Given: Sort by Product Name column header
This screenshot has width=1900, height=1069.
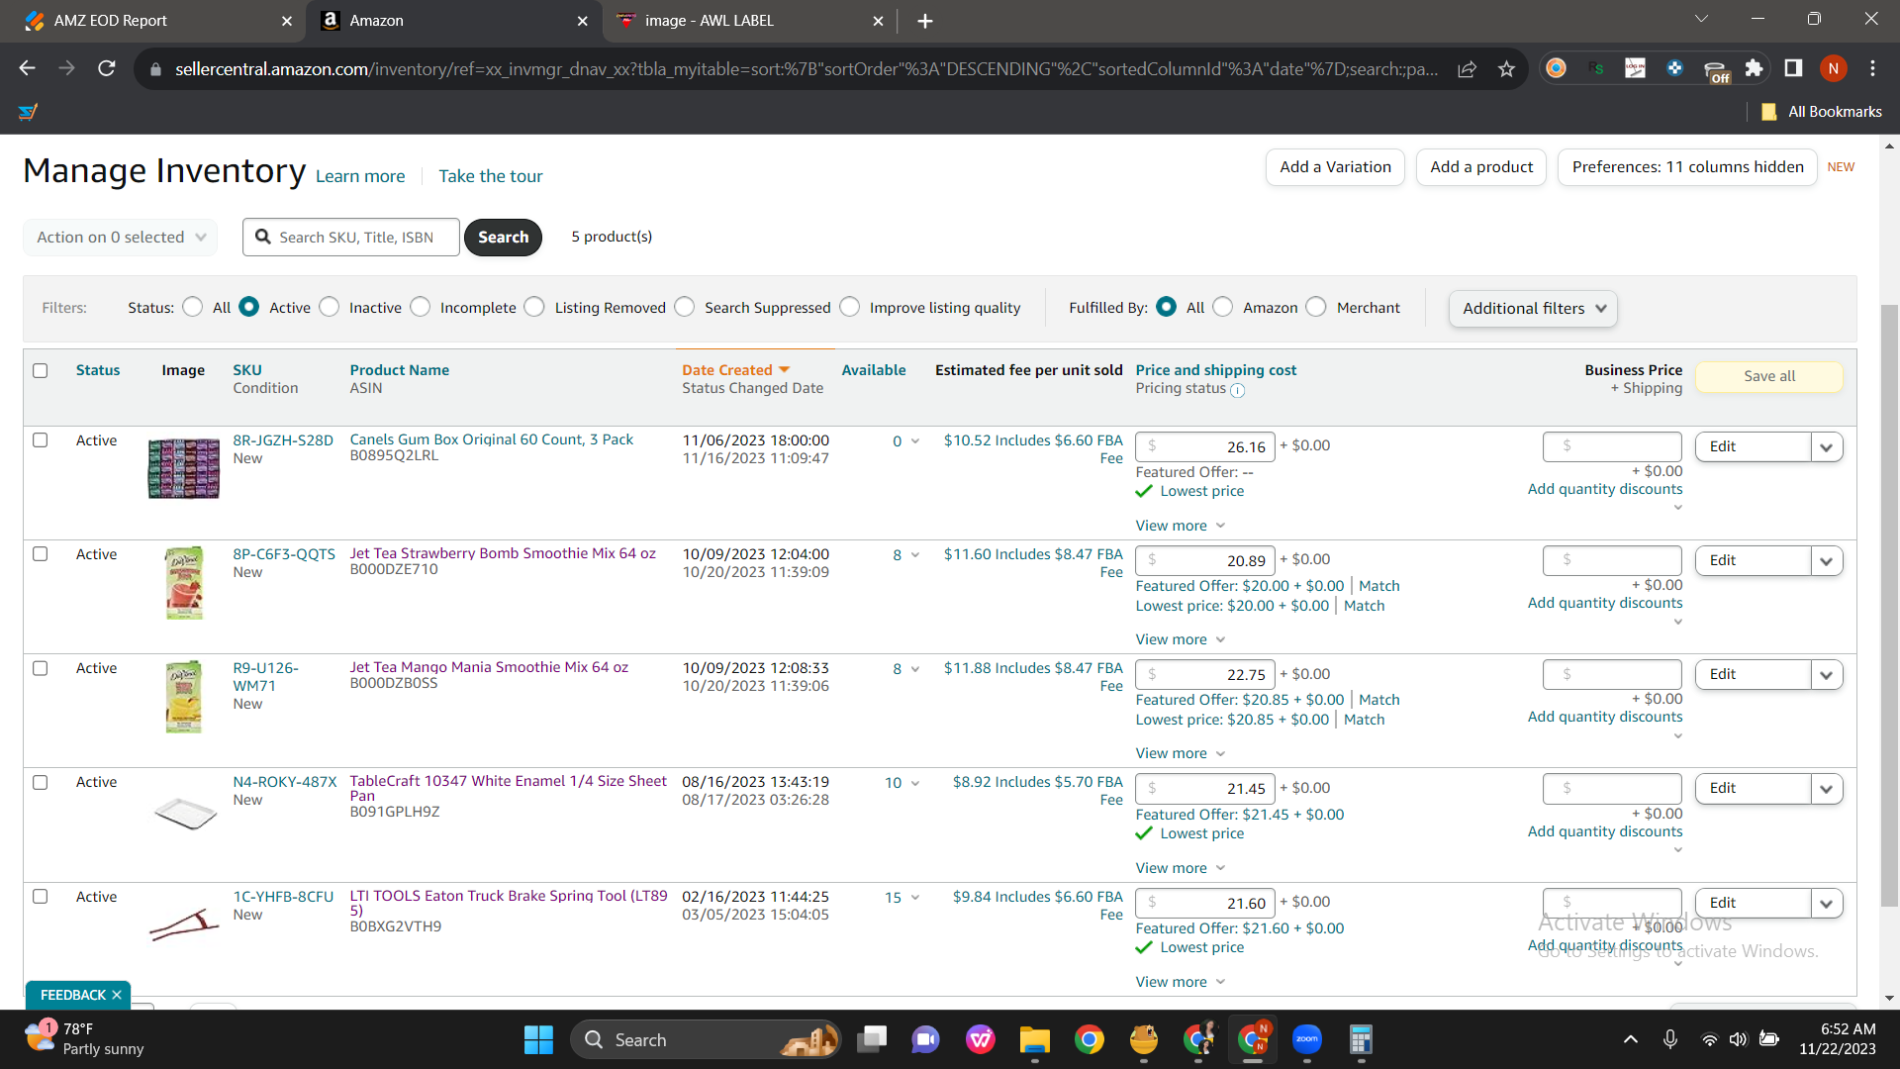Looking at the screenshot, I should point(400,370).
